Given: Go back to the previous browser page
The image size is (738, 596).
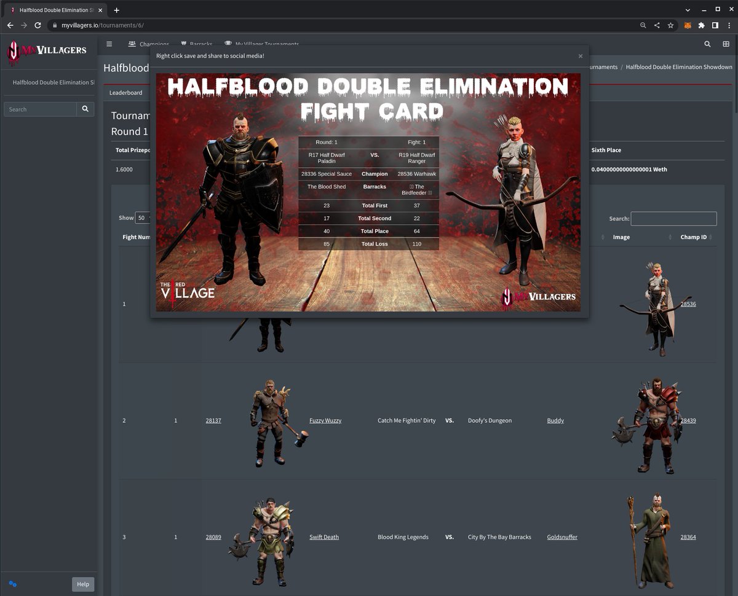Looking at the screenshot, I should tap(10, 25).
